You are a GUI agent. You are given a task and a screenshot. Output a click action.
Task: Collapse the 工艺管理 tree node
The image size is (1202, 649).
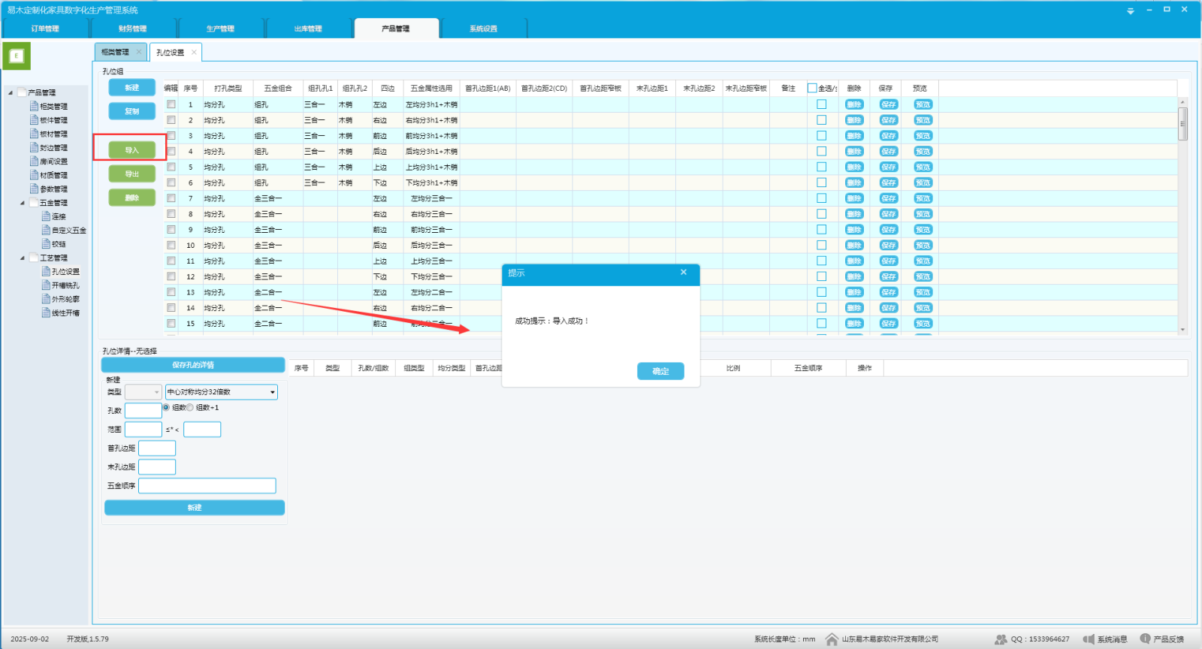22,258
